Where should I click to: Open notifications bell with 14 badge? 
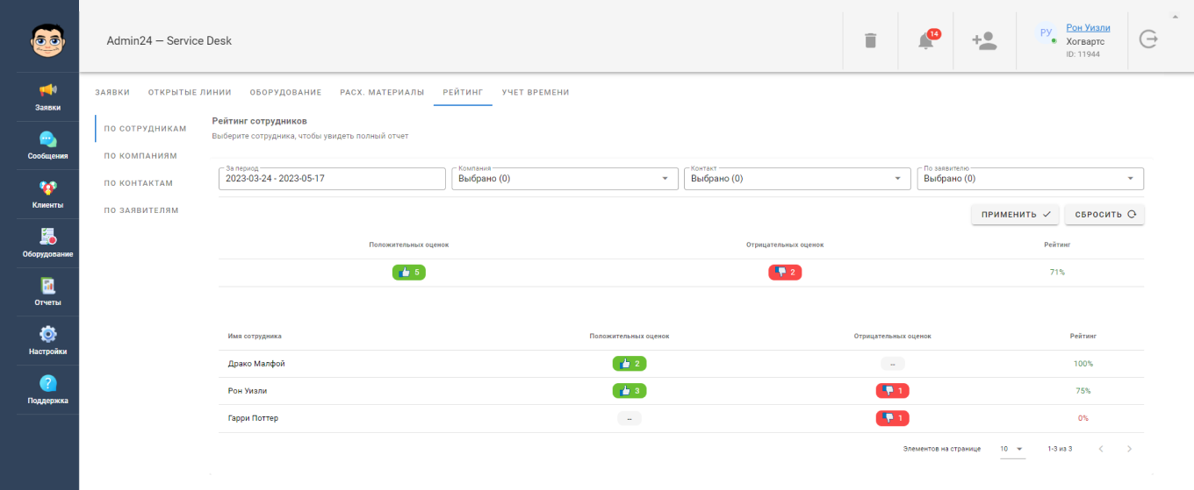point(925,40)
